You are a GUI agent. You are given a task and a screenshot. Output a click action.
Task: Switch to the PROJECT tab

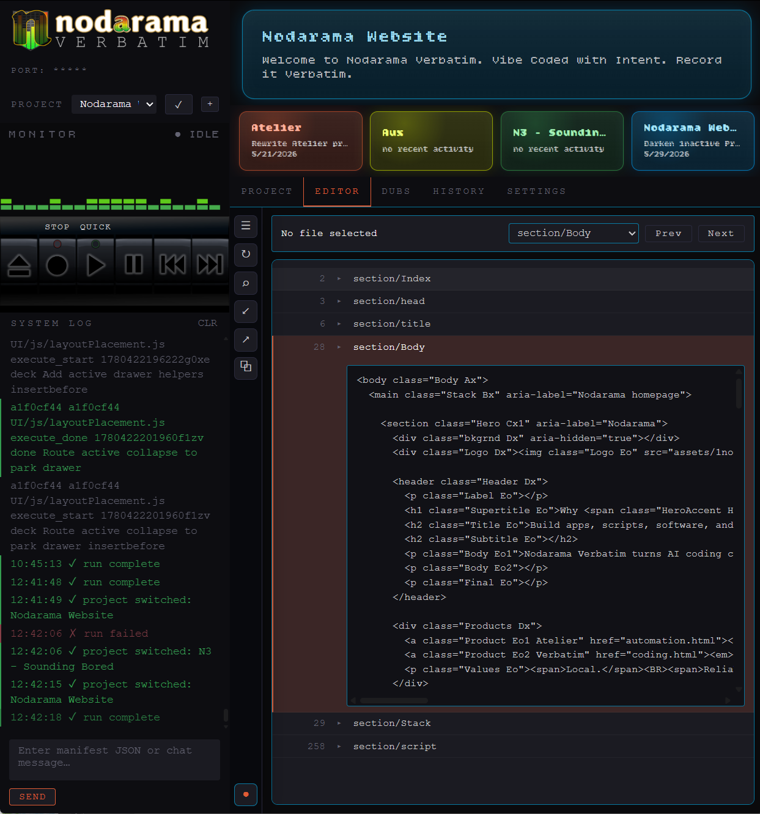point(267,191)
